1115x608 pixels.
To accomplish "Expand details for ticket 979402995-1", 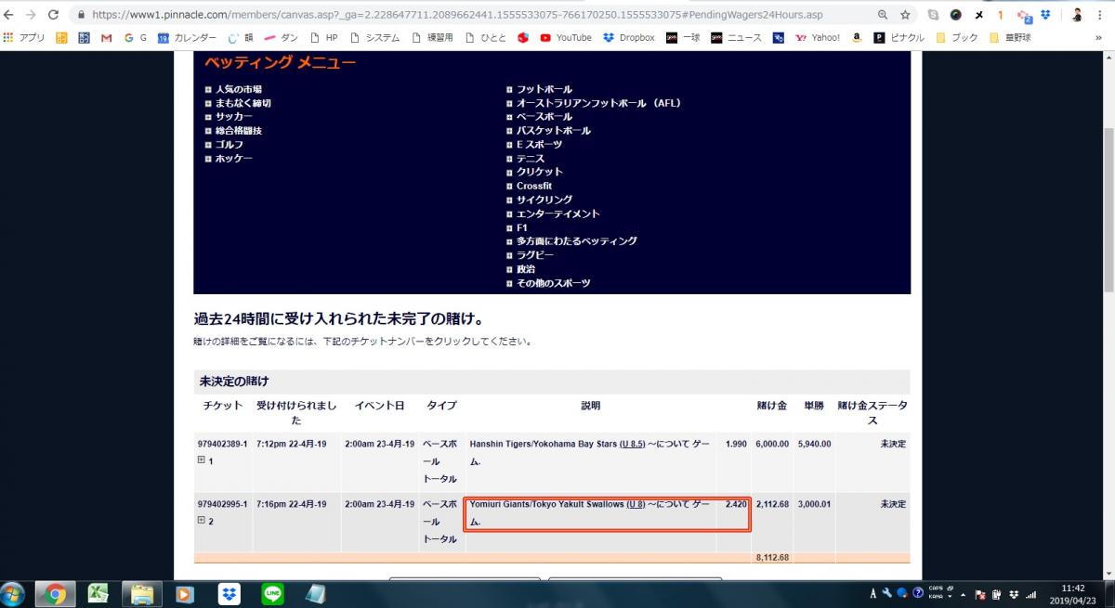I will click(201, 520).
